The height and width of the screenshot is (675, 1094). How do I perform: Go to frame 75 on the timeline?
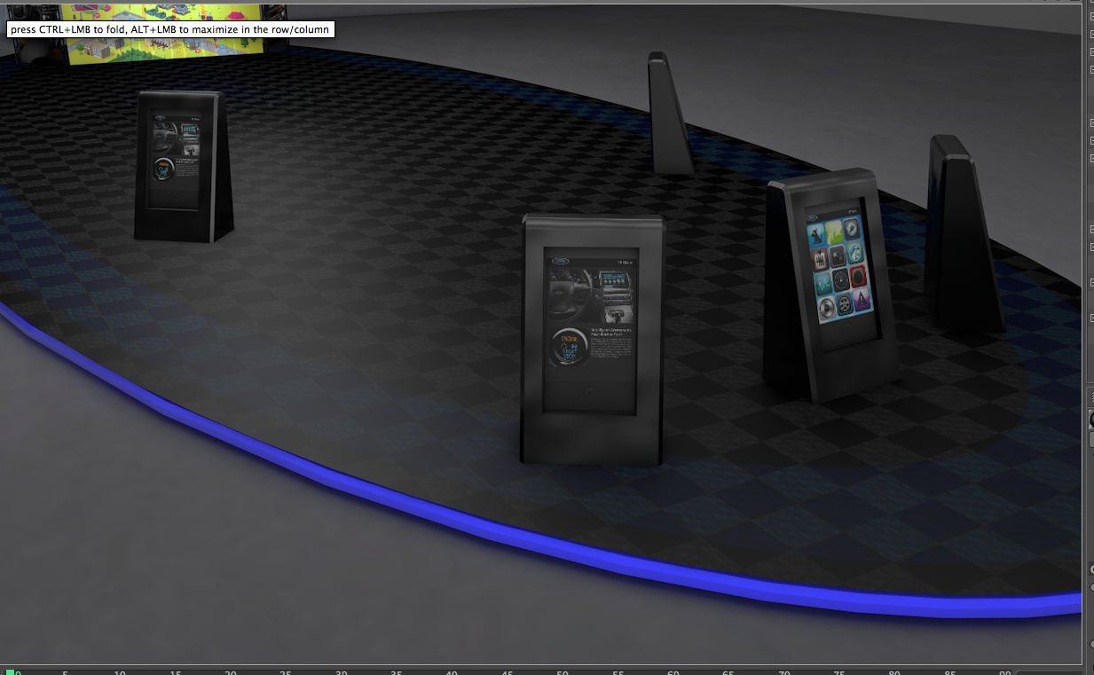tap(838, 672)
